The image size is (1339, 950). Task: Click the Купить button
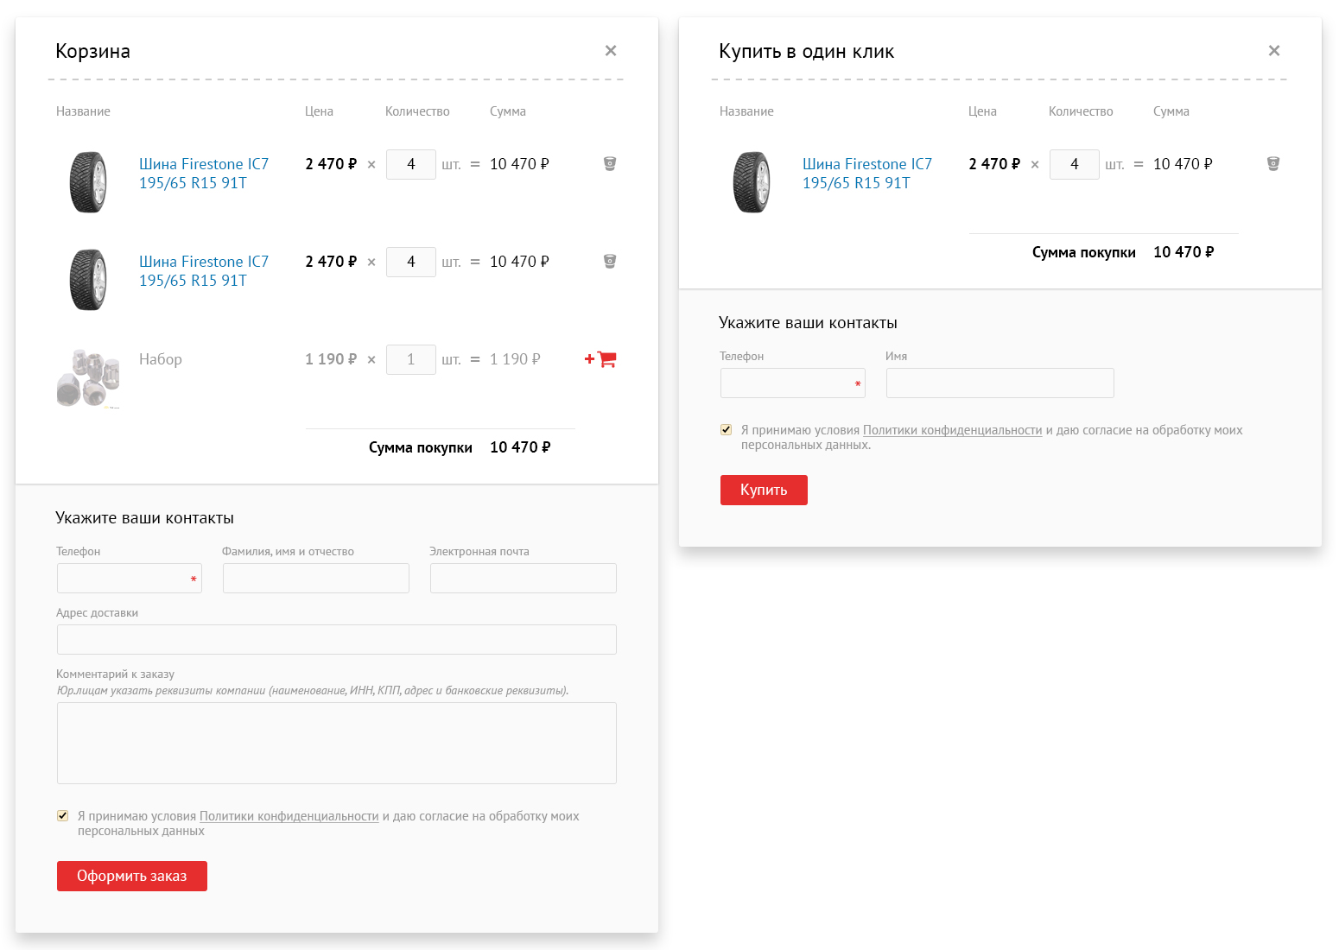click(764, 491)
